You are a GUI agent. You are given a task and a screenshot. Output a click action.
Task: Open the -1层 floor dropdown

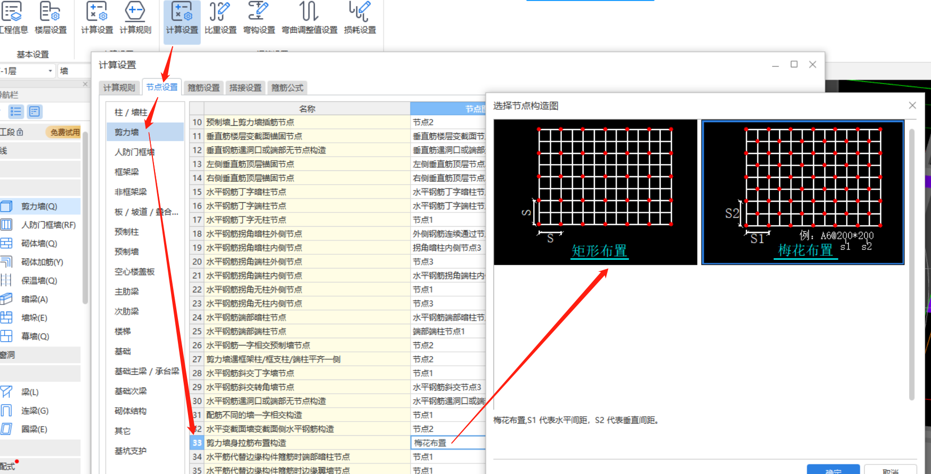coord(28,71)
